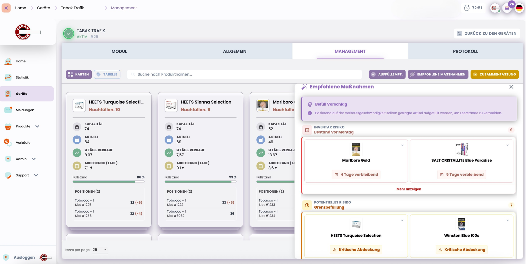Click HEETS Turquoise Füllstand progress bar
The image size is (526, 264).
(108, 182)
